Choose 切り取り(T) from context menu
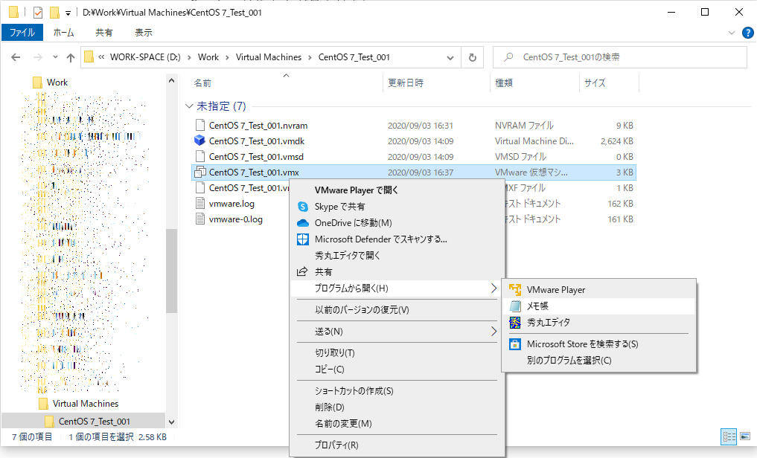Screen dimensions: 757x458 [334, 353]
